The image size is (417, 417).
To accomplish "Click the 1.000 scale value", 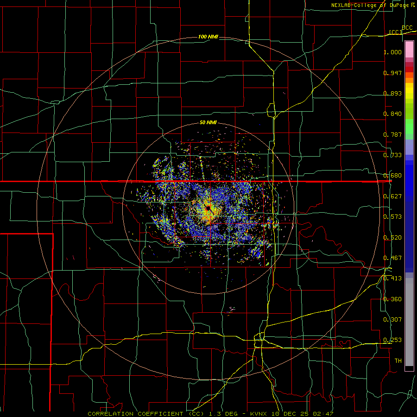I will tap(392, 52).
